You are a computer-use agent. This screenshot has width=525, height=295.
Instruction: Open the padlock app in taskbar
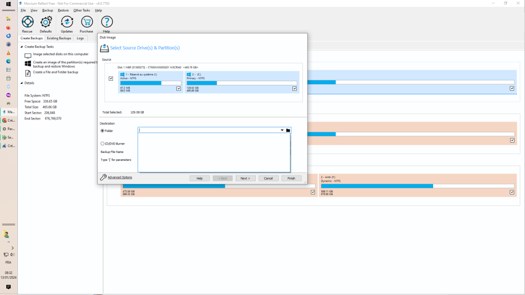(8, 44)
